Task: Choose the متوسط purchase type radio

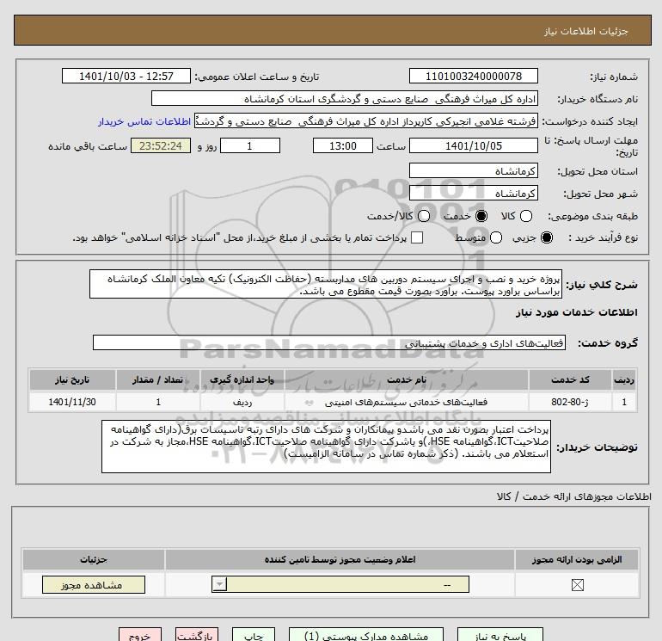Action: click(496, 237)
